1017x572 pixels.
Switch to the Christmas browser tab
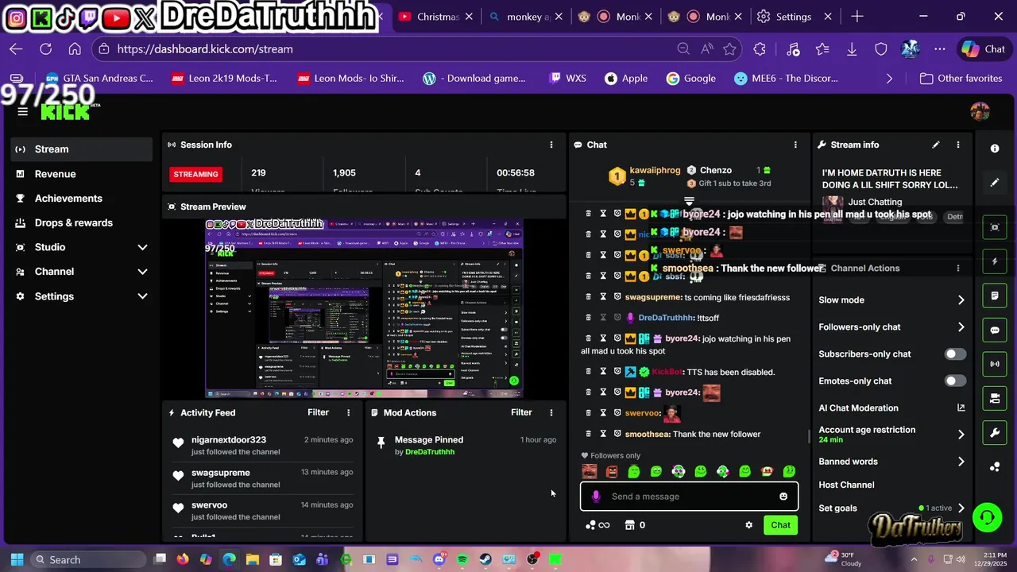point(436,17)
